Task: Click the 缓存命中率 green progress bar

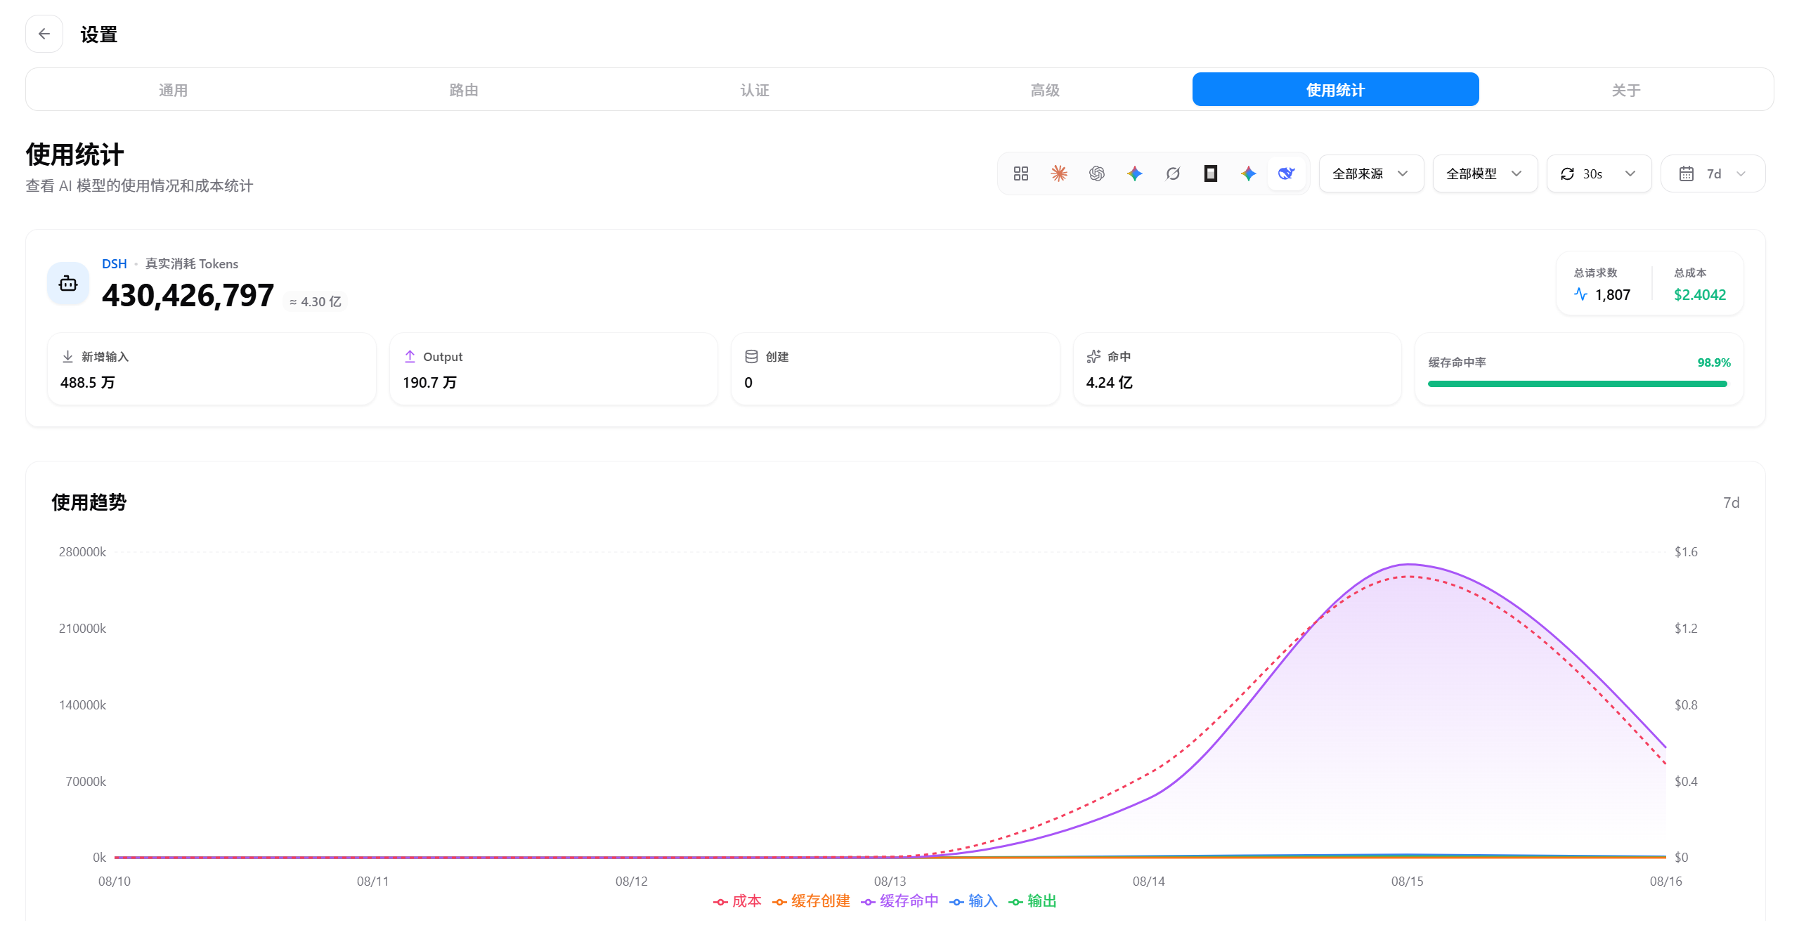Action: (x=1578, y=384)
